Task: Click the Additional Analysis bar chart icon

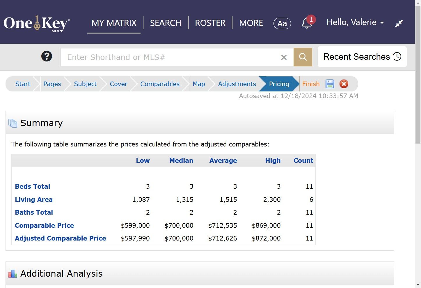Action: click(13, 273)
